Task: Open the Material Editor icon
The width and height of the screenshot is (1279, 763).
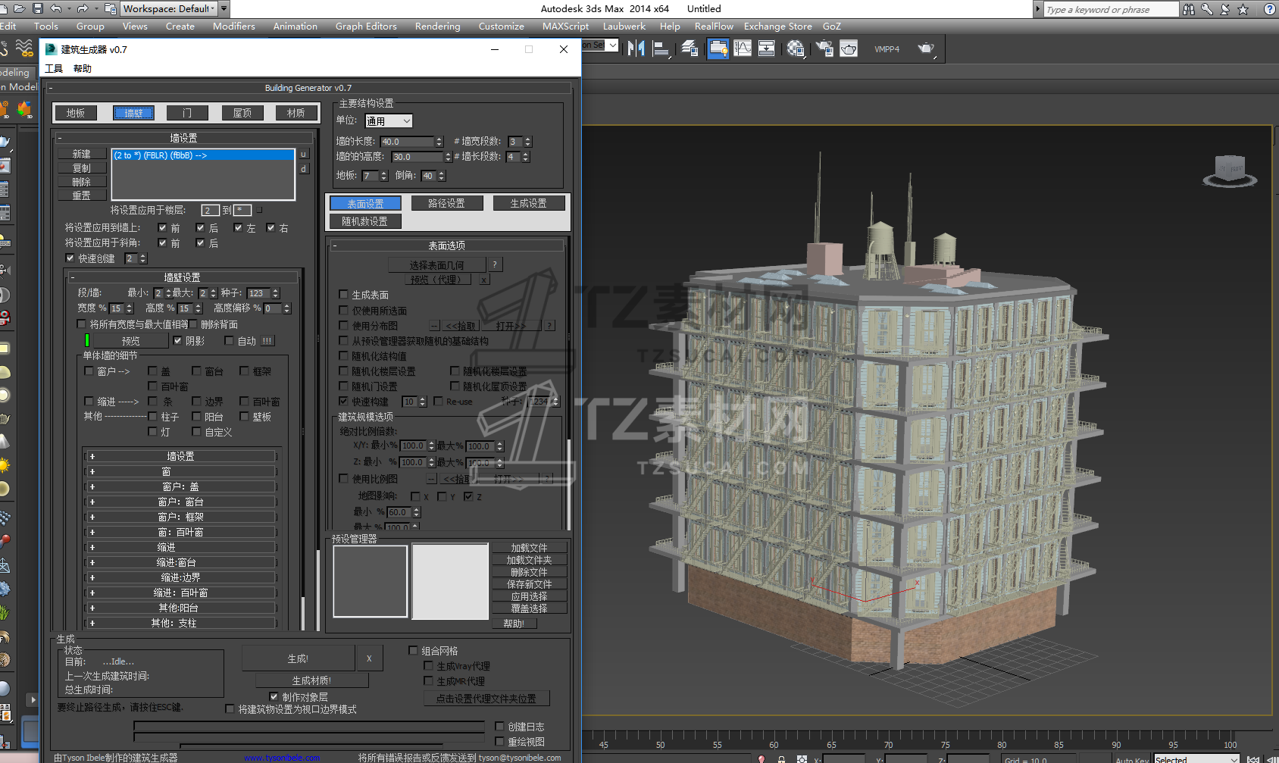Action: pyautogui.click(x=795, y=49)
